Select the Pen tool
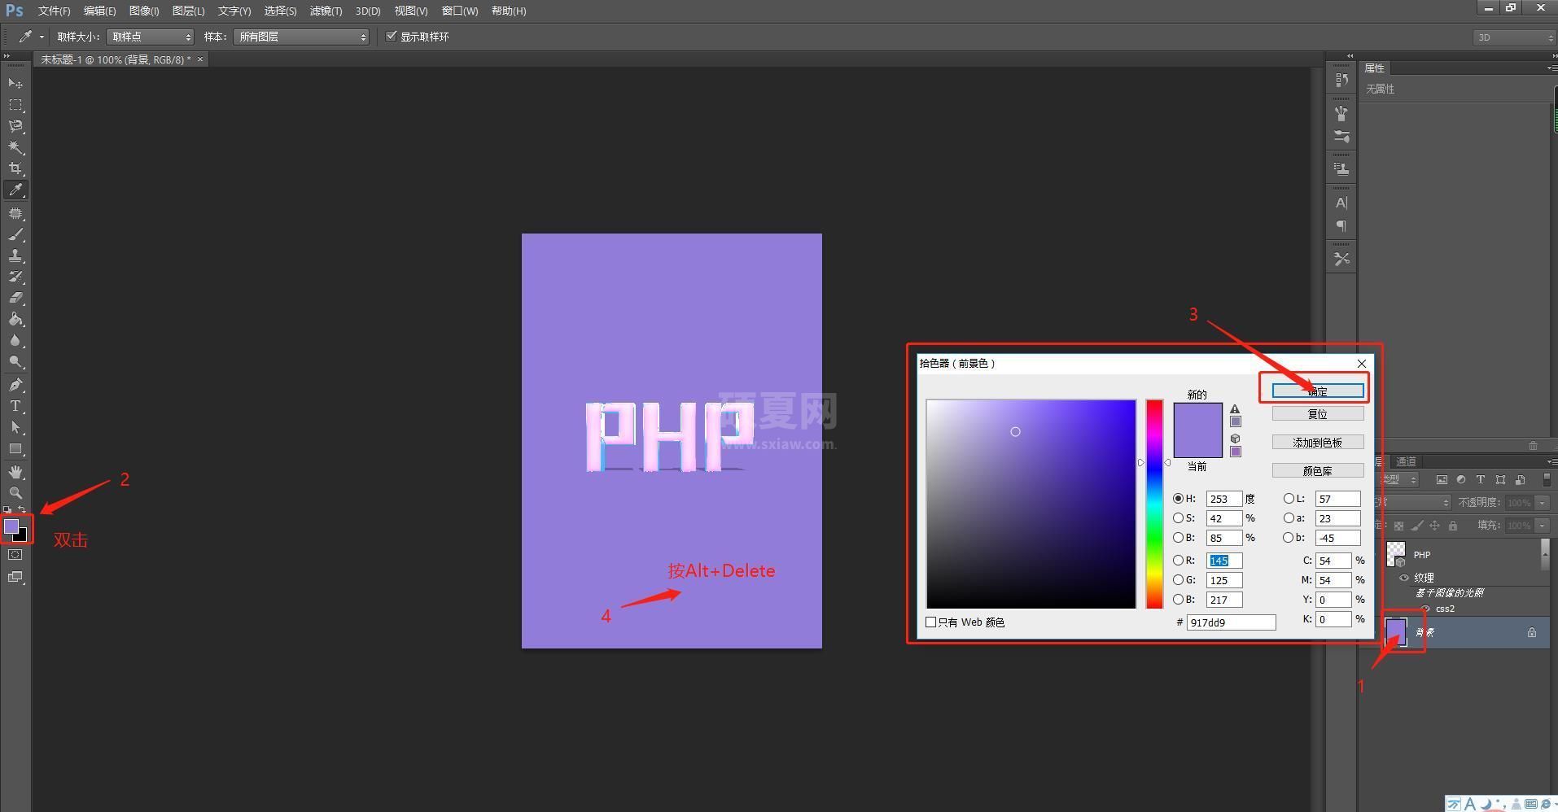Viewport: 1558px width, 812px height. point(15,385)
